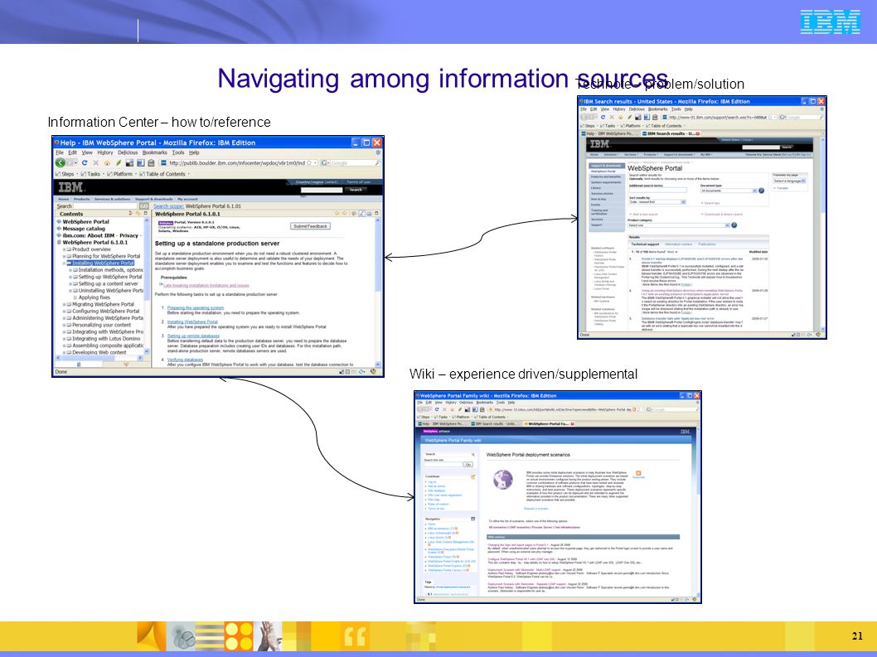Open View menu in WebSphere wiki window

click(438, 403)
